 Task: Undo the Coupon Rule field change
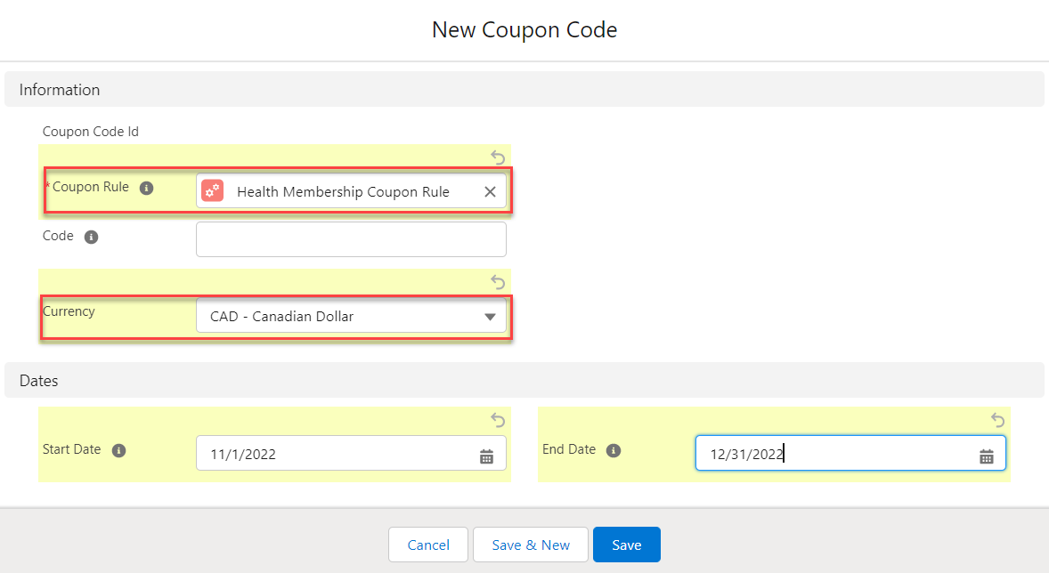click(498, 157)
